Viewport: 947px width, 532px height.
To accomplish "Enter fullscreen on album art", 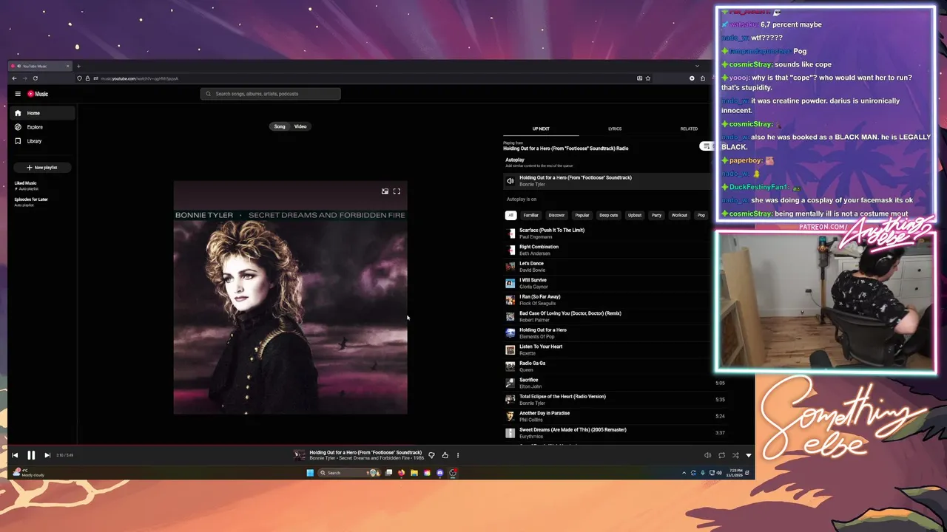I will (x=397, y=191).
